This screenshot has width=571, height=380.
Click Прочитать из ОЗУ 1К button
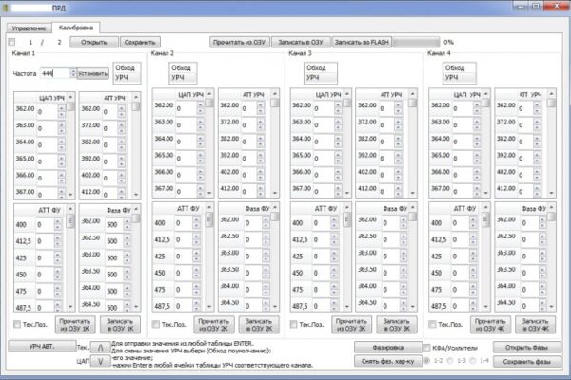(75, 325)
